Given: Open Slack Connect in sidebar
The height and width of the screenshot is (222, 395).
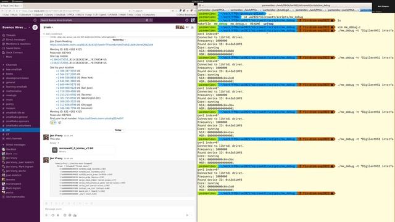Looking at the screenshot, I should click(x=14, y=52).
